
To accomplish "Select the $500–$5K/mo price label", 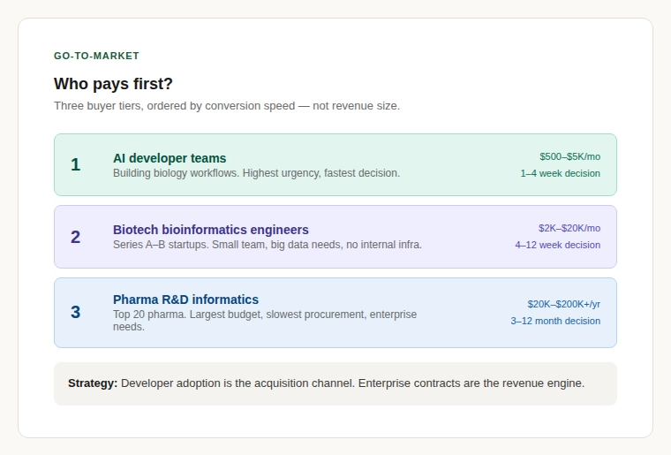I will click(x=569, y=156).
